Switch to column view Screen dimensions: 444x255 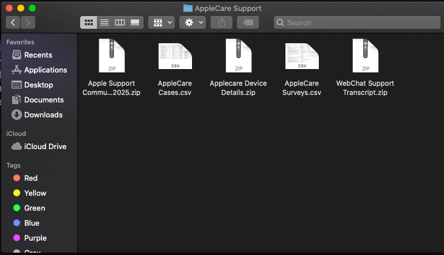pos(120,22)
